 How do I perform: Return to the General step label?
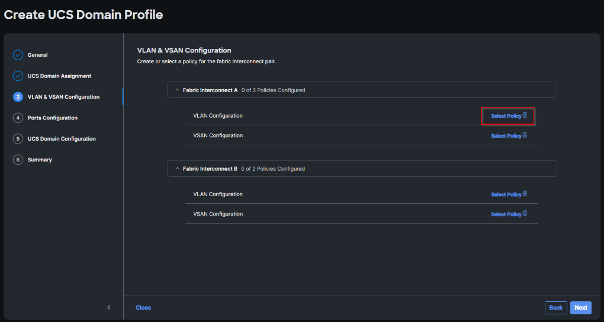coord(37,55)
